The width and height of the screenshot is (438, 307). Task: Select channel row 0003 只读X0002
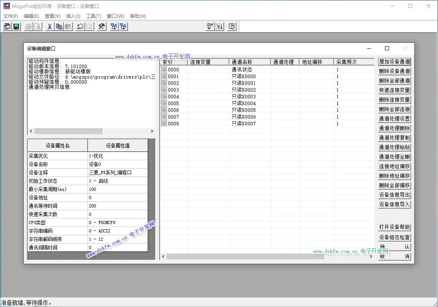point(244,90)
